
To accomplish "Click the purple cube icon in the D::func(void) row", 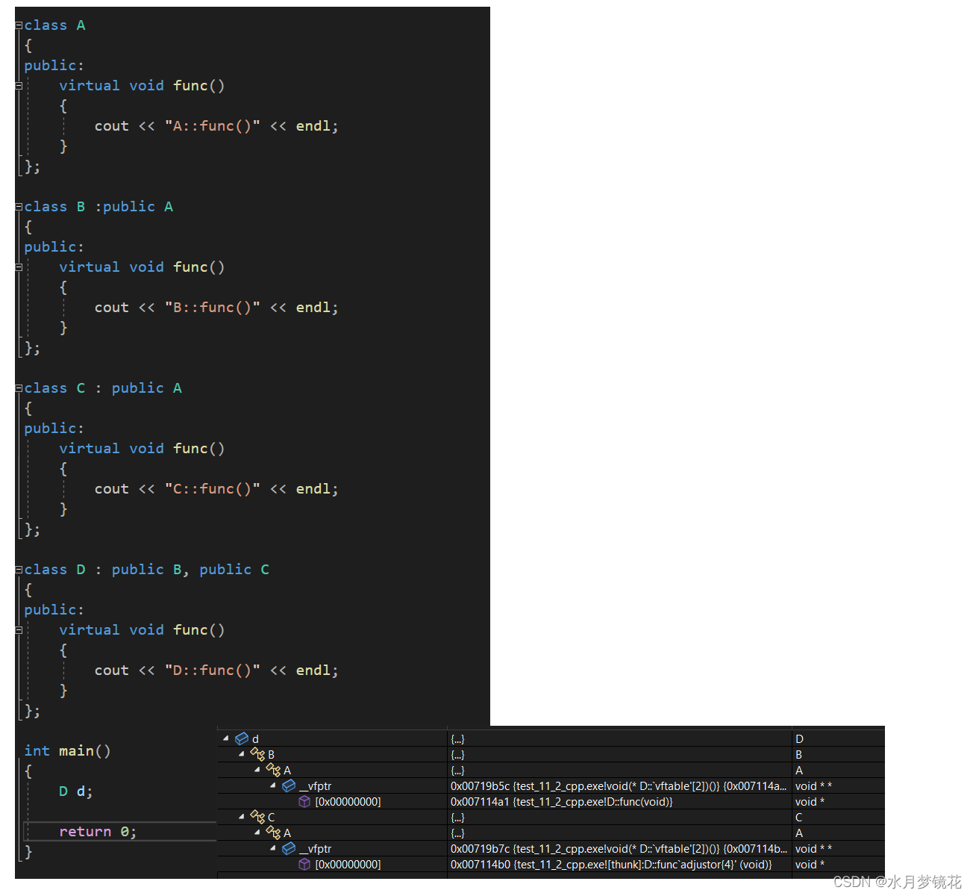I will pyautogui.click(x=304, y=801).
